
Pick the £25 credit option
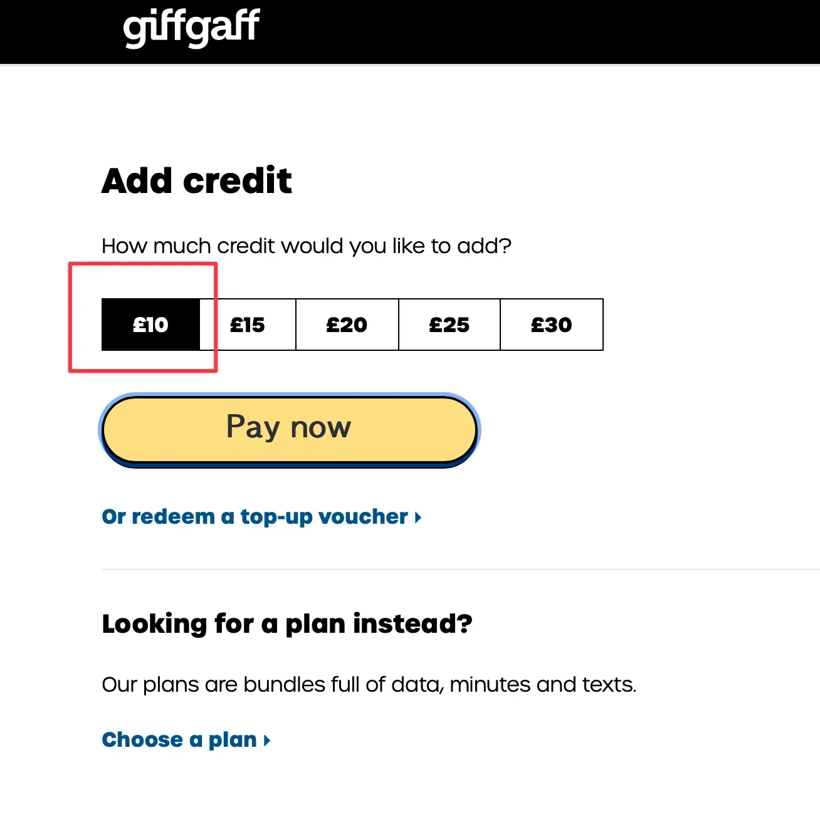click(449, 325)
